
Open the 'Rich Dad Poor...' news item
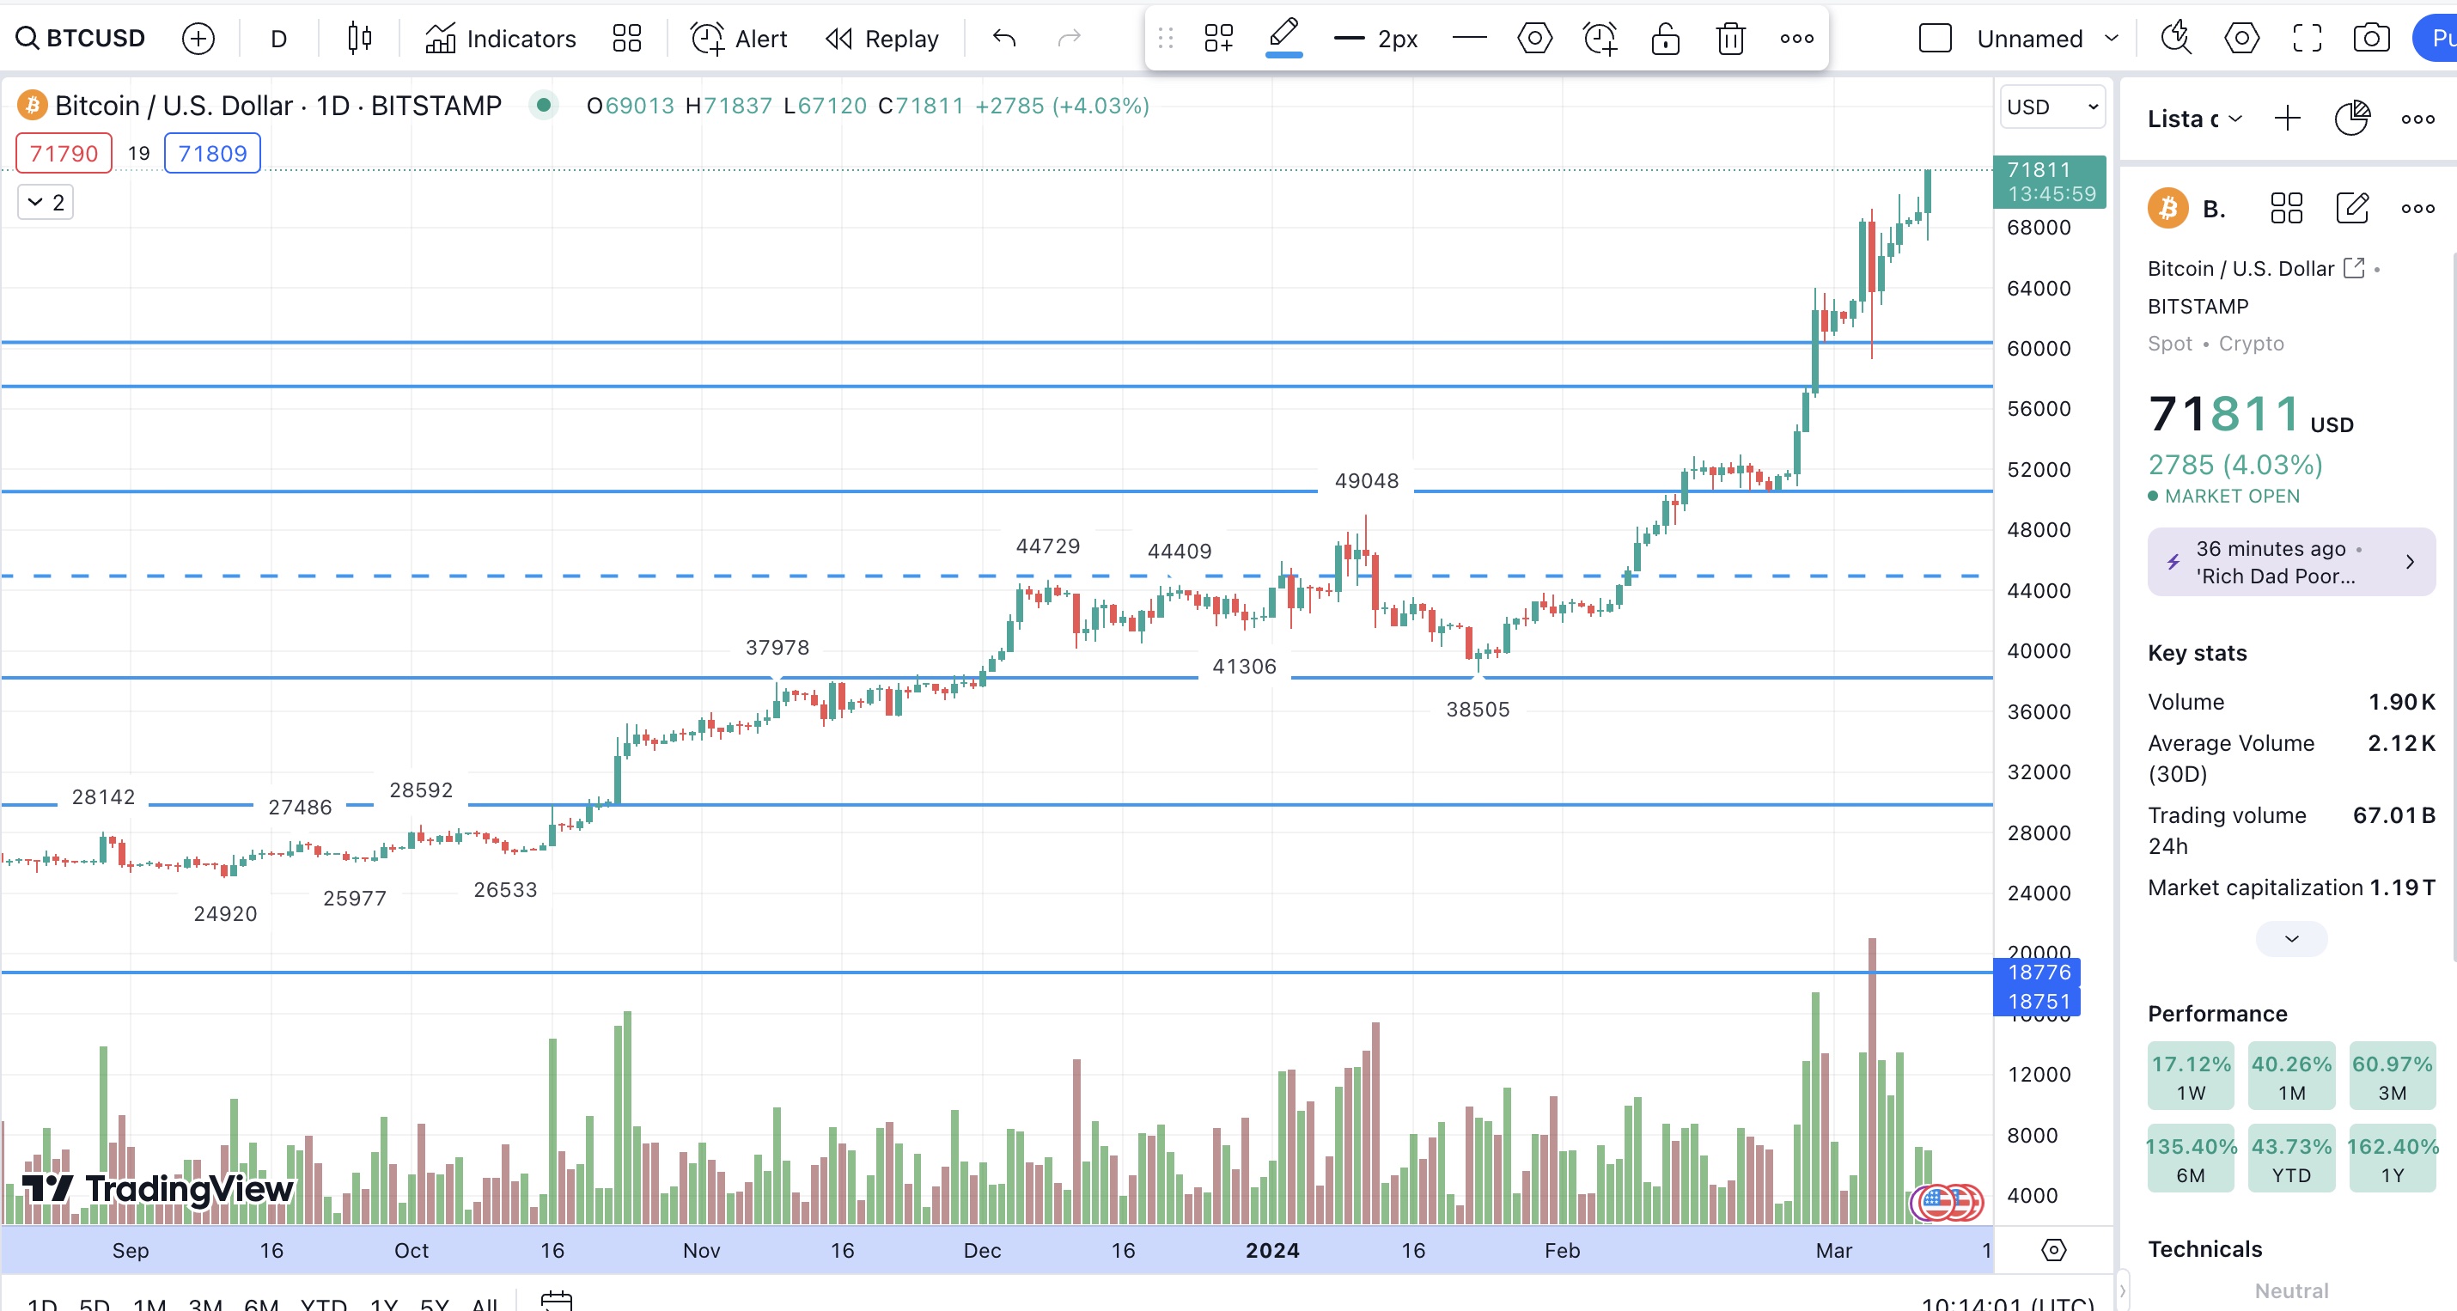coord(2291,562)
